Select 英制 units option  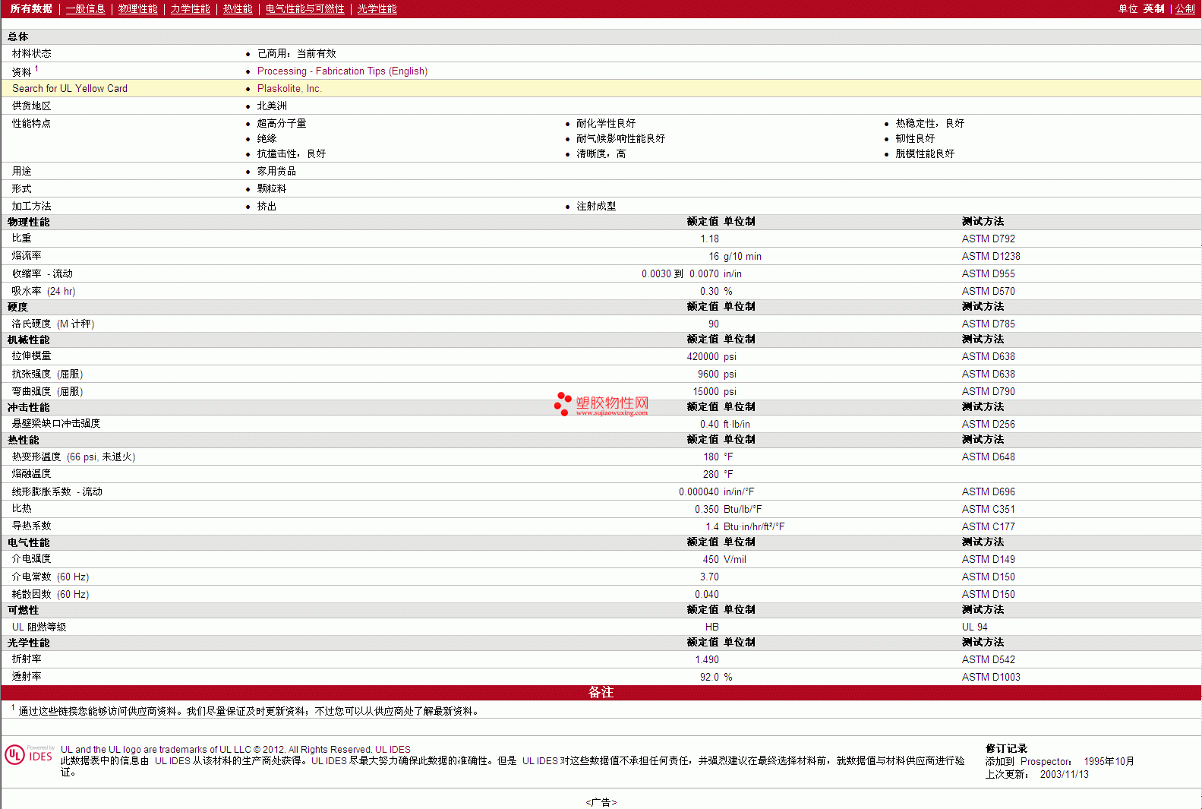coord(1153,9)
